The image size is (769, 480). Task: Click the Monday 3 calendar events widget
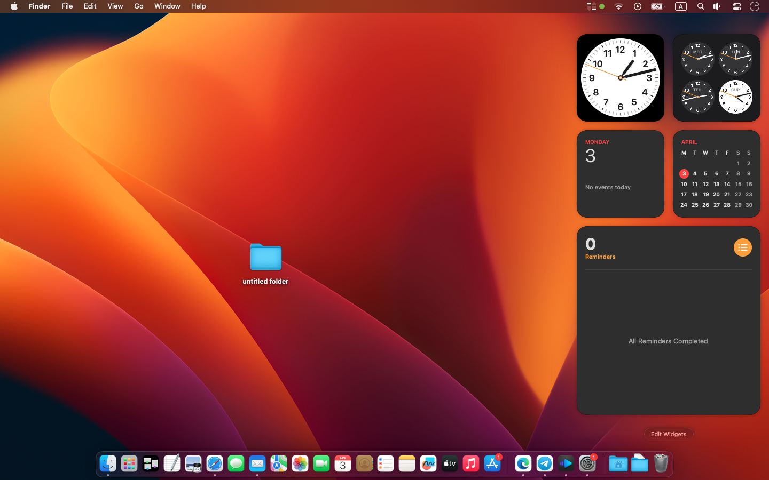(621, 174)
